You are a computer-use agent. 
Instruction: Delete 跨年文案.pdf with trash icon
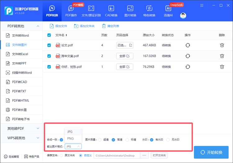pyautogui.click(x=222, y=56)
